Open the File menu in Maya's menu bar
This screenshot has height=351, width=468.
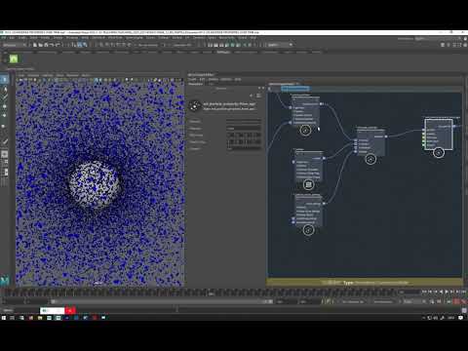coord(4,38)
